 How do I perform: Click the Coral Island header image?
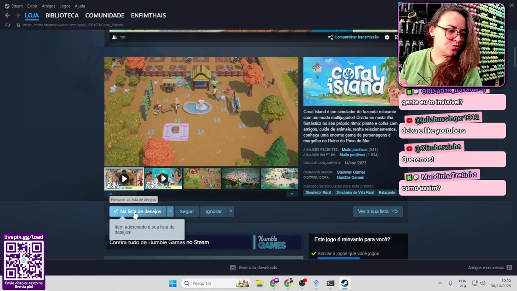[x=350, y=81]
